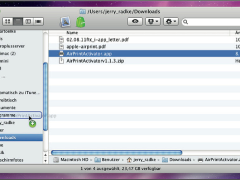Click the horizontal scrollbar thumb of file list
240x180 pixels.
(117, 153)
